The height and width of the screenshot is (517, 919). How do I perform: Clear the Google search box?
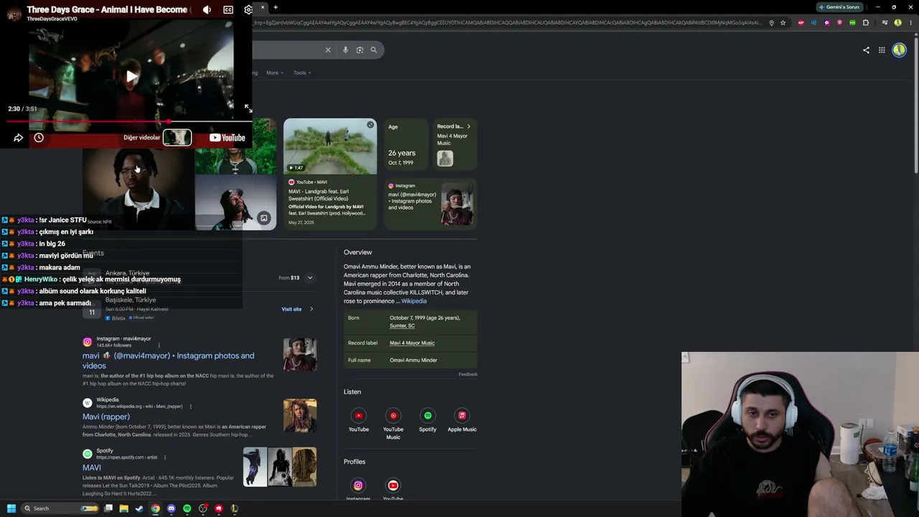[328, 50]
